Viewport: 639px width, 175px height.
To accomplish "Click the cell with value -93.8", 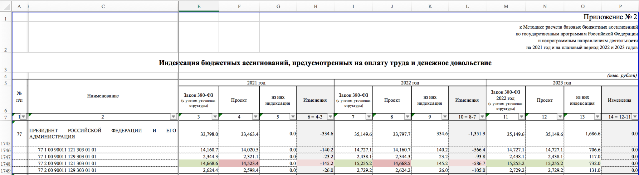I will click(x=467, y=157).
